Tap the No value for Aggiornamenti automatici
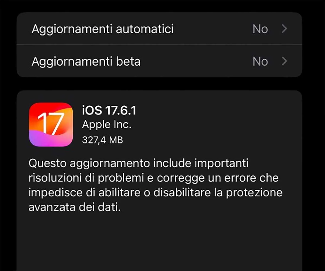The height and width of the screenshot is (271, 325). coord(260,29)
